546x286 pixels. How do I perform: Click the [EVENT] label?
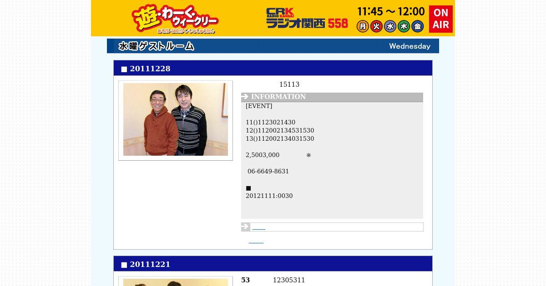(x=259, y=106)
